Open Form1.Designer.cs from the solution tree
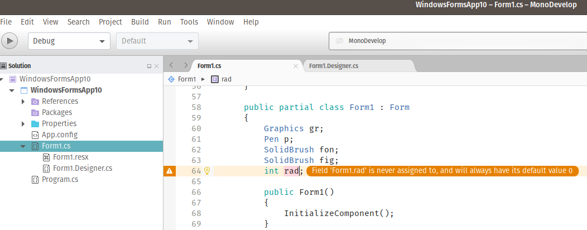Image resolution: width=587 pixels, height=230 pixels. pyautogui.click(x=83, y=168)
